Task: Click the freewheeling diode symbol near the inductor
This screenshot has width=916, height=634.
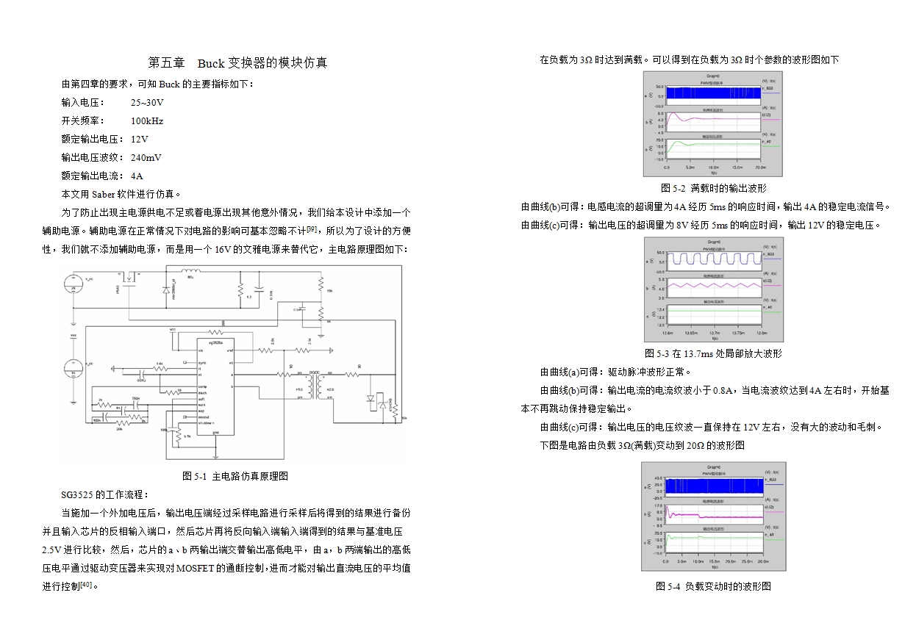Action: [x=165, y=289]
